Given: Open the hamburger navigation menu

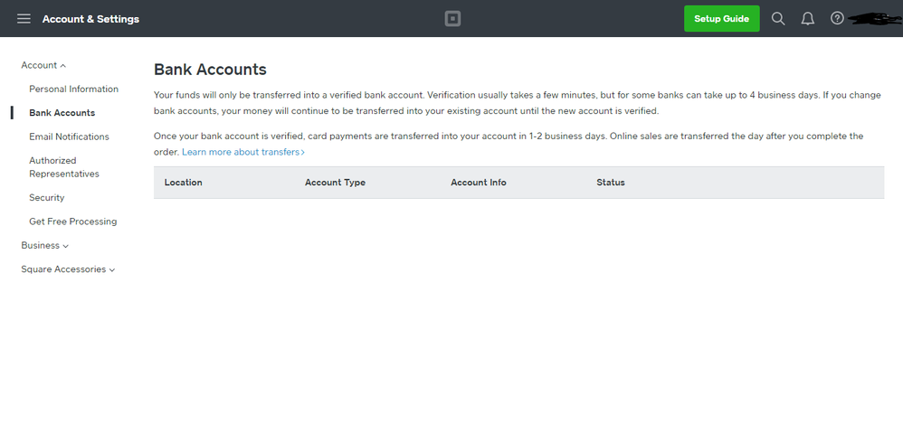Looking at the screenshot, I should (24, 19).
